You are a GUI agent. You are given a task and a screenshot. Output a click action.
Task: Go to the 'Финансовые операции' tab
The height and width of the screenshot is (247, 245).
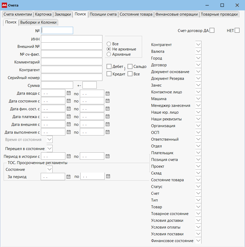(x=177, y=15)
